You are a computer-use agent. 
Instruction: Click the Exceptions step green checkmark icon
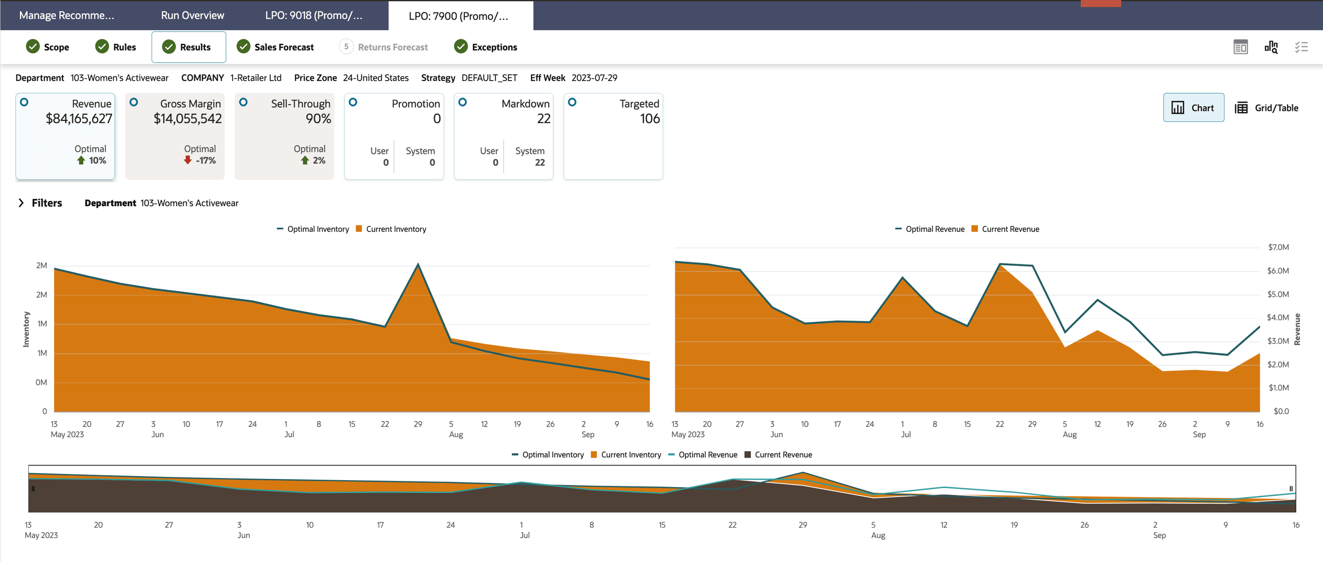click(x=461, y=47)
